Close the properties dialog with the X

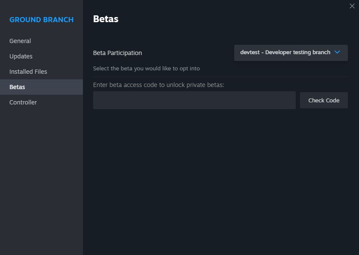coord(352,6)
